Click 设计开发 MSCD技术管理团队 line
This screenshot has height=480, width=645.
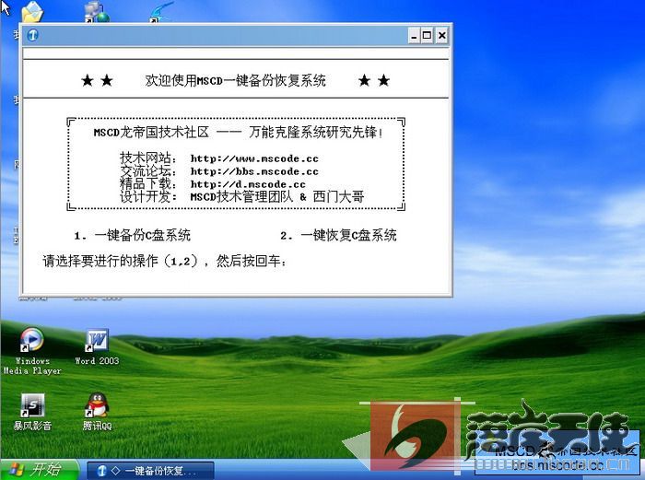(241, 196)
